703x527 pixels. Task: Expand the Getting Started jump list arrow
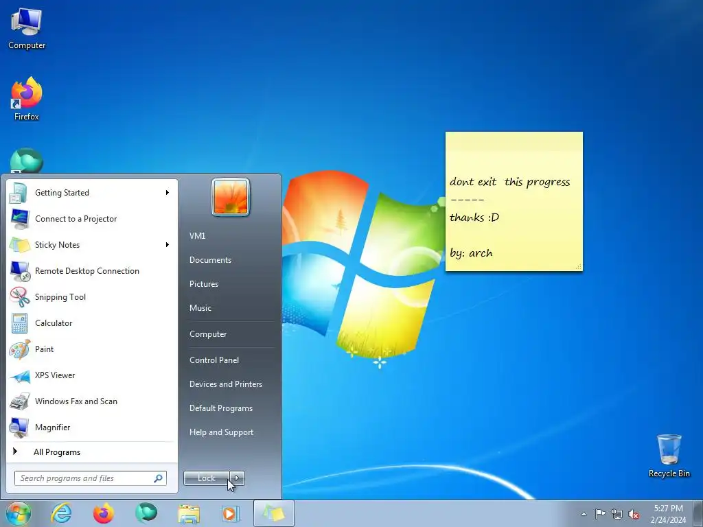tap(168, 193)
